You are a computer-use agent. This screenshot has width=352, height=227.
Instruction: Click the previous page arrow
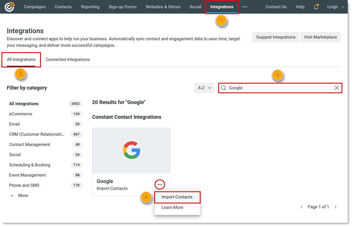coord(301,207)
